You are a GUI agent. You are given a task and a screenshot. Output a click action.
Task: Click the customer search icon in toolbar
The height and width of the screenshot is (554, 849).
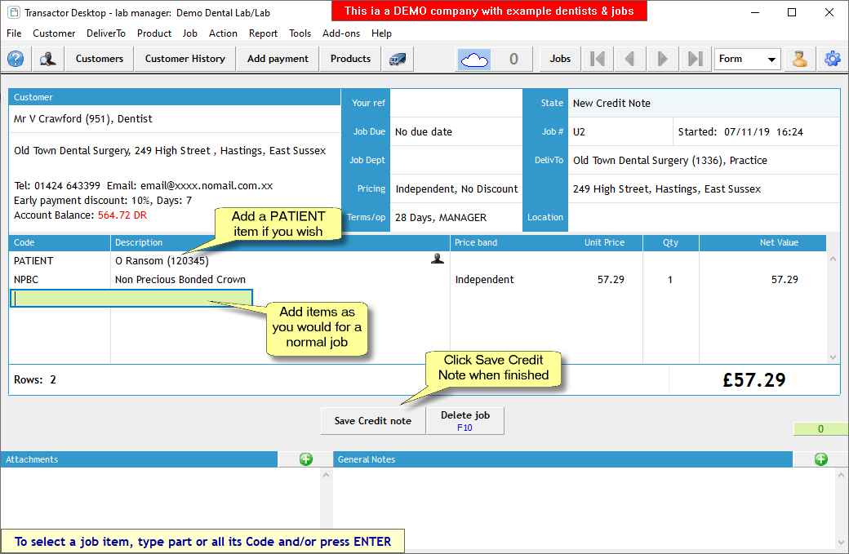point(48,59)
